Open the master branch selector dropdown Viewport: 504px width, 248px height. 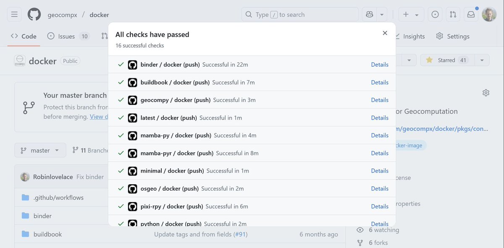point(40,150)
